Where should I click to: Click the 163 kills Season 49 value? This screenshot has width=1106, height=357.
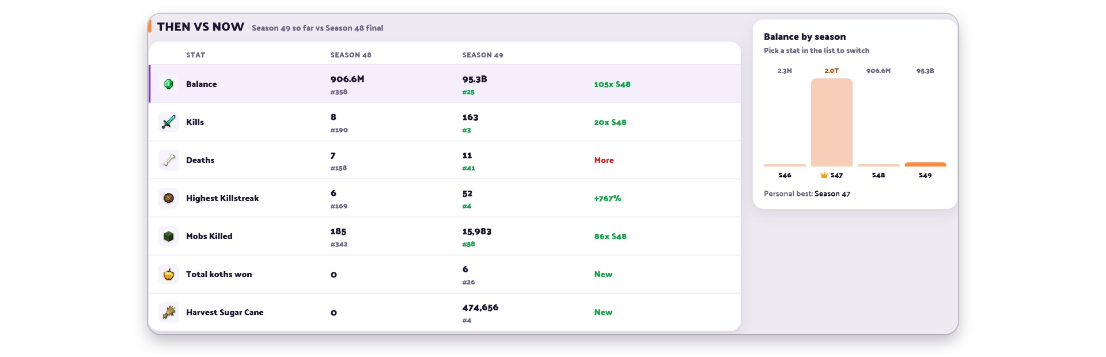tap(471, 117)
